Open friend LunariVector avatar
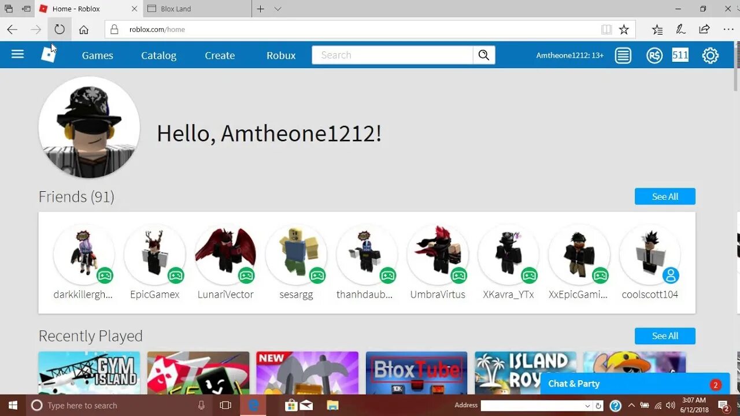 click(225, 255)
